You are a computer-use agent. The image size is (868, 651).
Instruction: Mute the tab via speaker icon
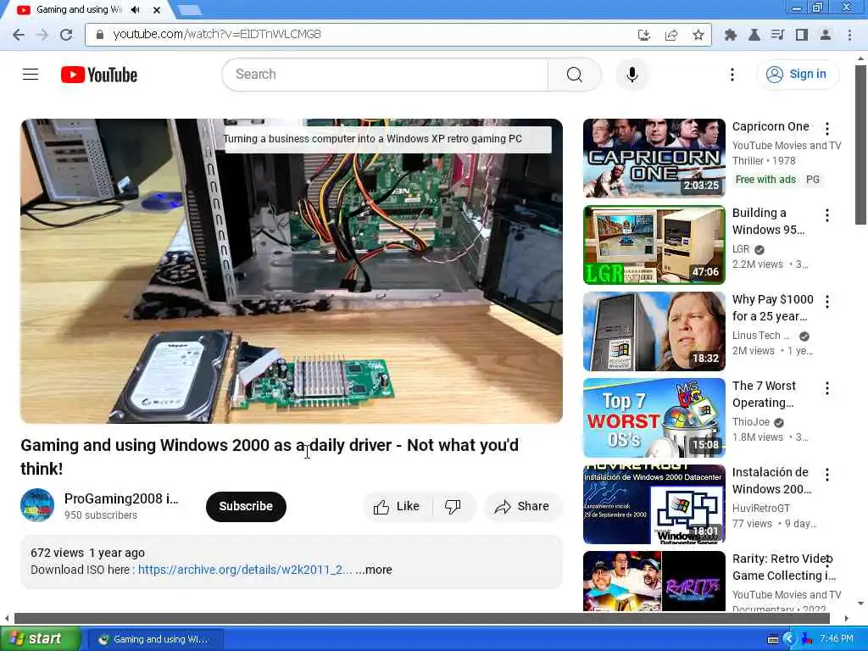[x=136, y=10]
